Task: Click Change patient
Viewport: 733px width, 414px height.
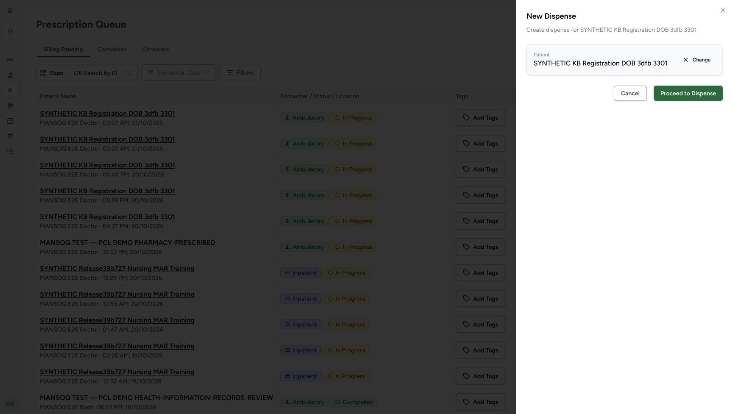Action: (697, 60)
